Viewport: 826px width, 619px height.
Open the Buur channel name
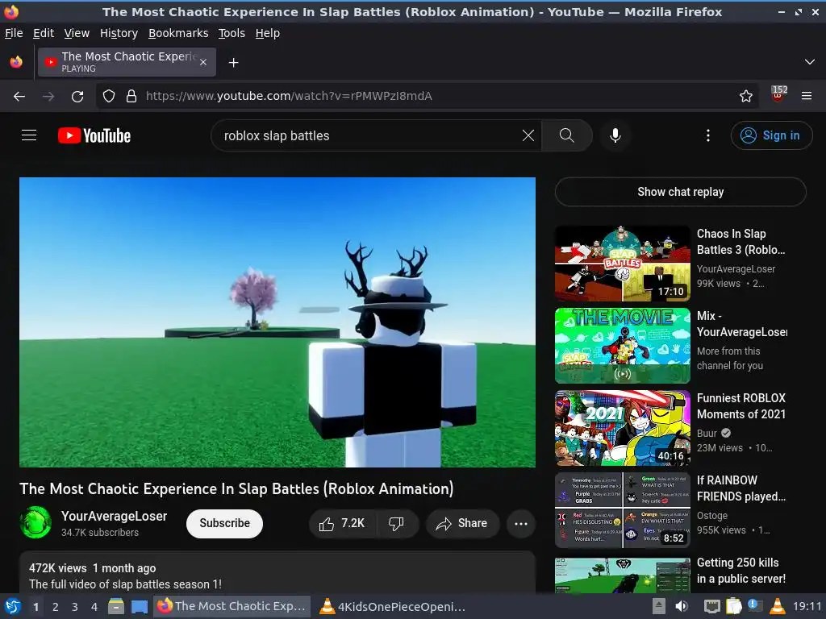coord(707,433)
